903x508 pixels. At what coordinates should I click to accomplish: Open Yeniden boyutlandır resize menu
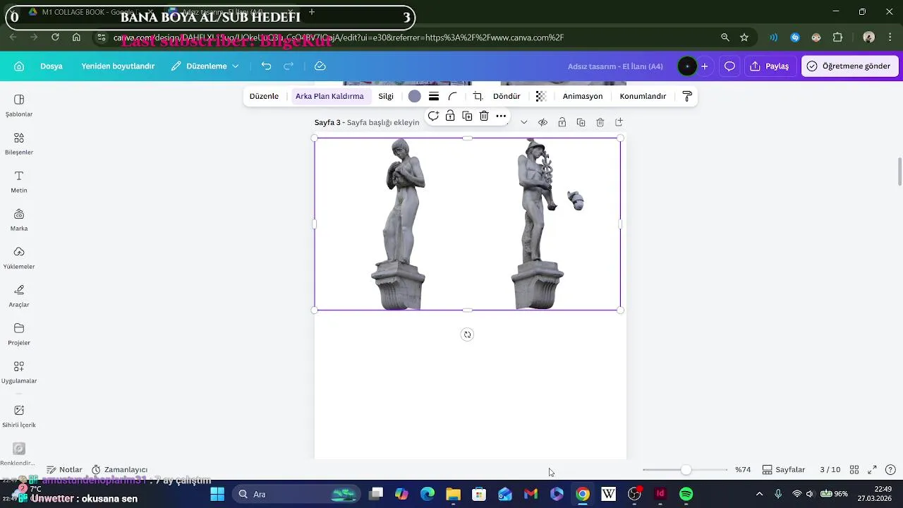pos(118,66)
